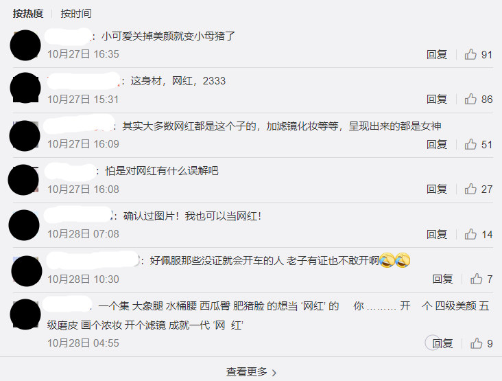Click the chevron arrow next to 查看更多
This screenshot has width=502, height=381.
point(274,373)
